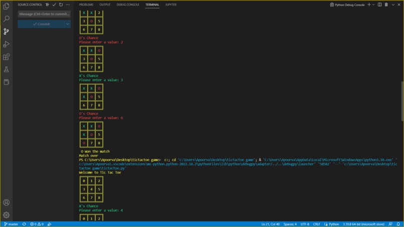Viewport: 404px width, 227px height.
Task: Click the 'O Won the match' output line
Action: click(95, 151)
